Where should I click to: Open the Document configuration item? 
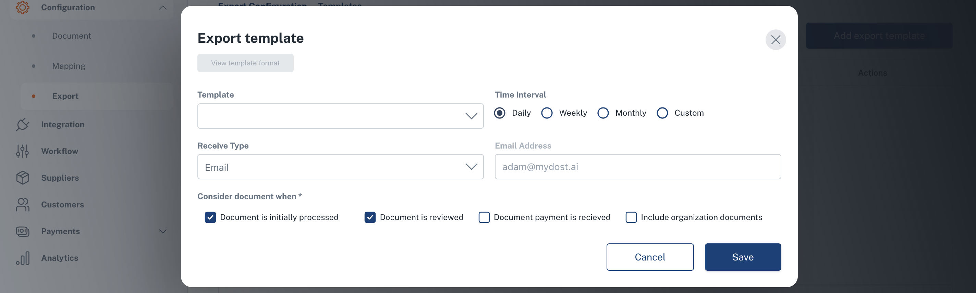(x=71, y=36)
